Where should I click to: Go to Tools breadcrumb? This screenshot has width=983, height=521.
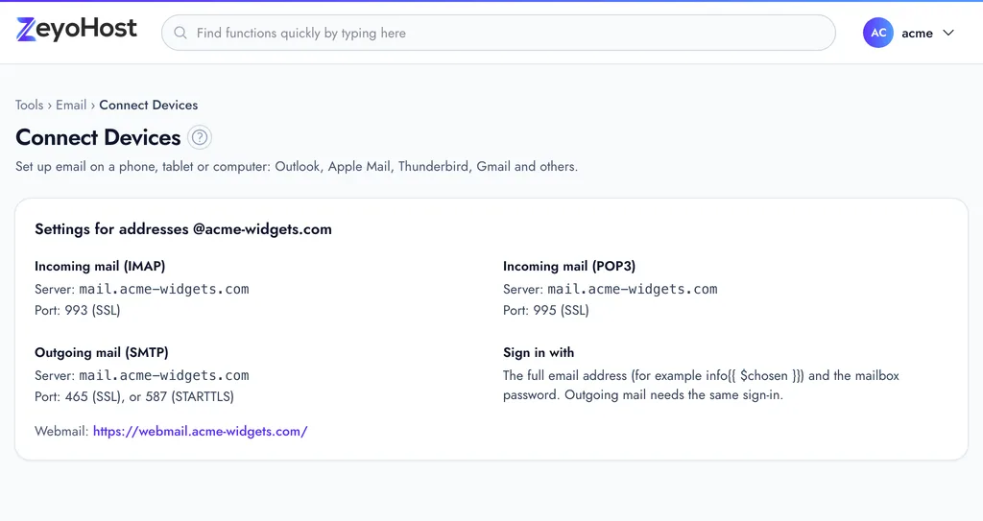[x=30, y=105]
